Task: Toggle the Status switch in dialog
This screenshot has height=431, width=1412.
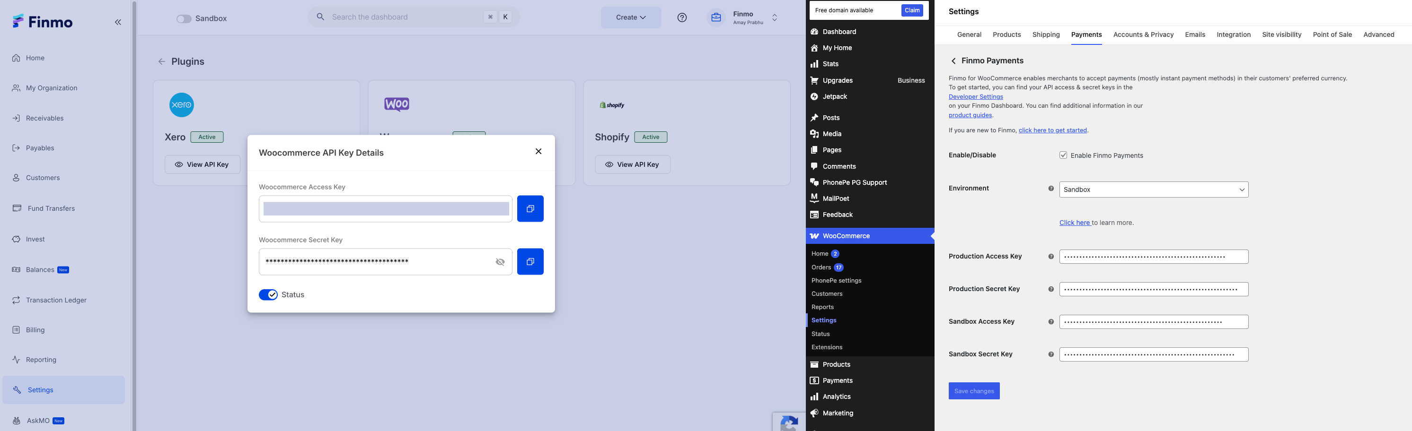Action: (x=268, y=294)
